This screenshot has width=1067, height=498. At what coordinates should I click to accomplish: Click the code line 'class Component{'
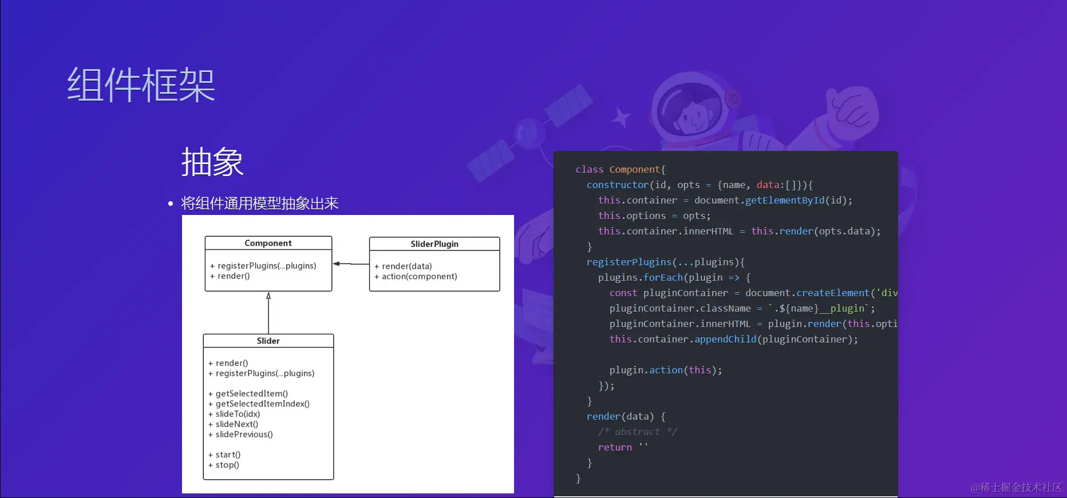pyautogui.click(x=621, y=169)
